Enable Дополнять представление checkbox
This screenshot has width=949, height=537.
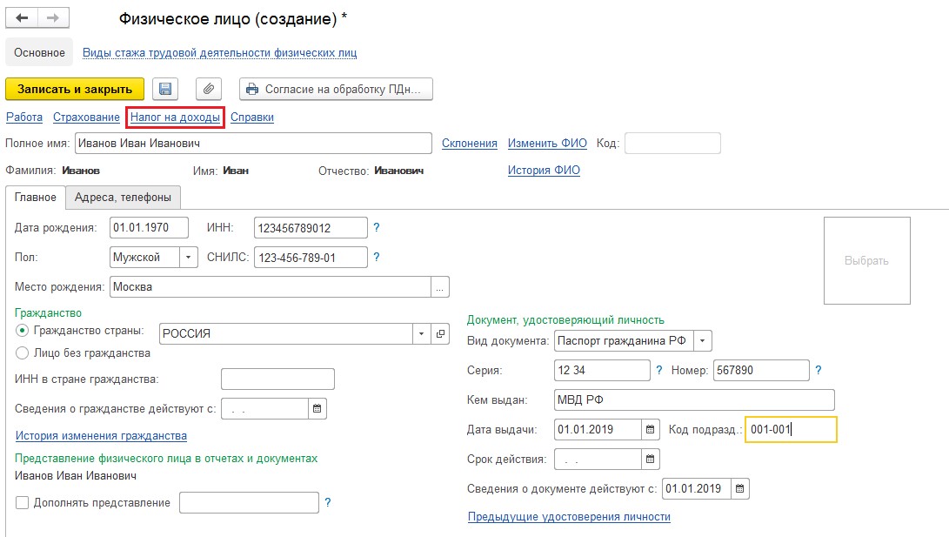(x=23, y=502)
